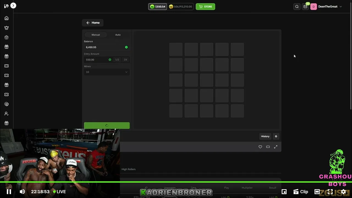
Task: Toggle the game's theater mode icon
Action: pyautogui.click(x=268, y=147)
